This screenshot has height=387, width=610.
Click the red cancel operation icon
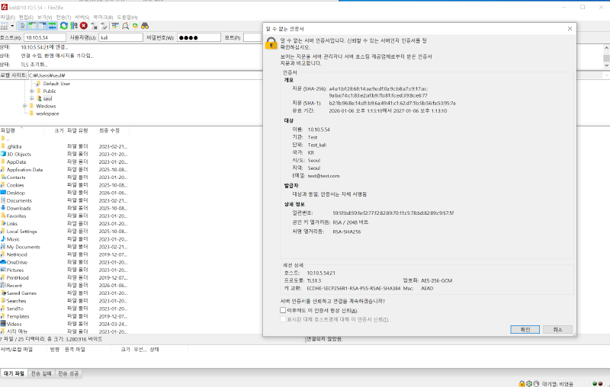pyautogui.click(x=84, y=25)
